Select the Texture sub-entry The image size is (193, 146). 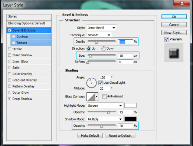click(x=31, y=43)
